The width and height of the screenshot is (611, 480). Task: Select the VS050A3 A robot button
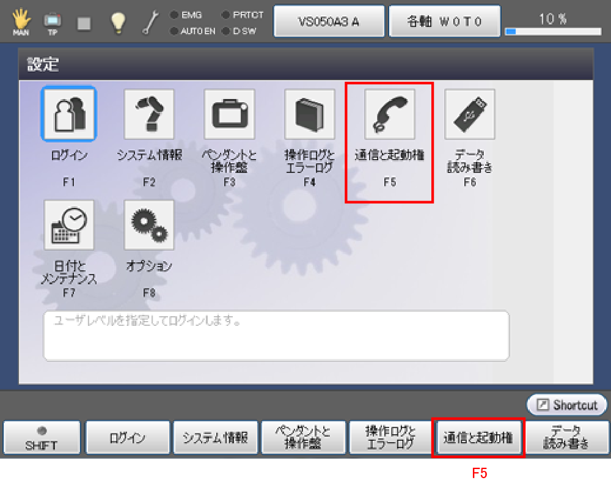click(x=329, y=21)
